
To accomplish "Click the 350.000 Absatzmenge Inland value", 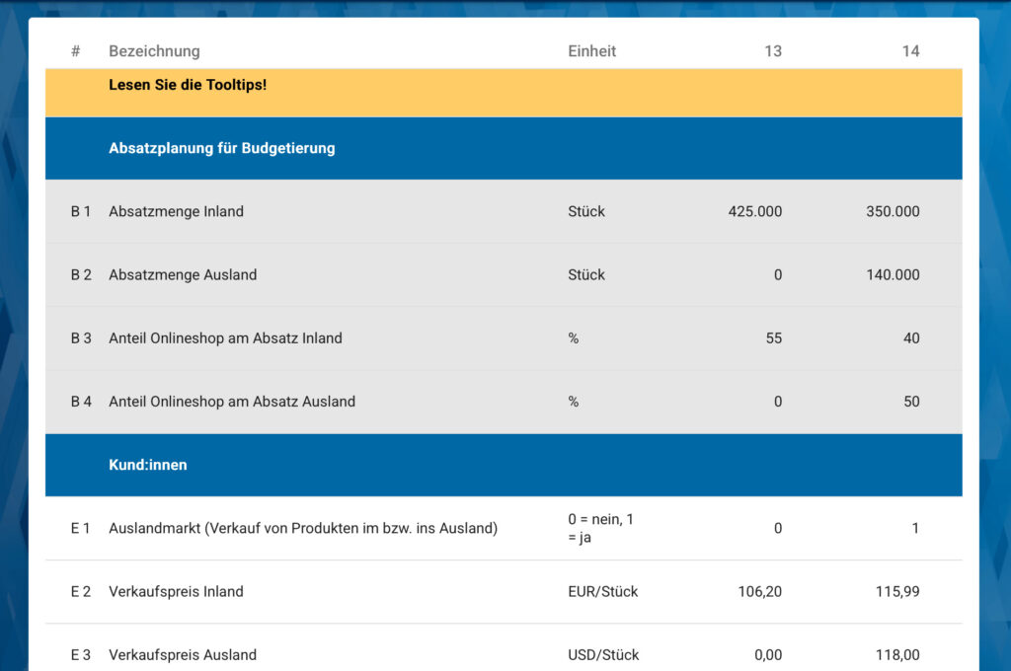I will pos(892,211).
